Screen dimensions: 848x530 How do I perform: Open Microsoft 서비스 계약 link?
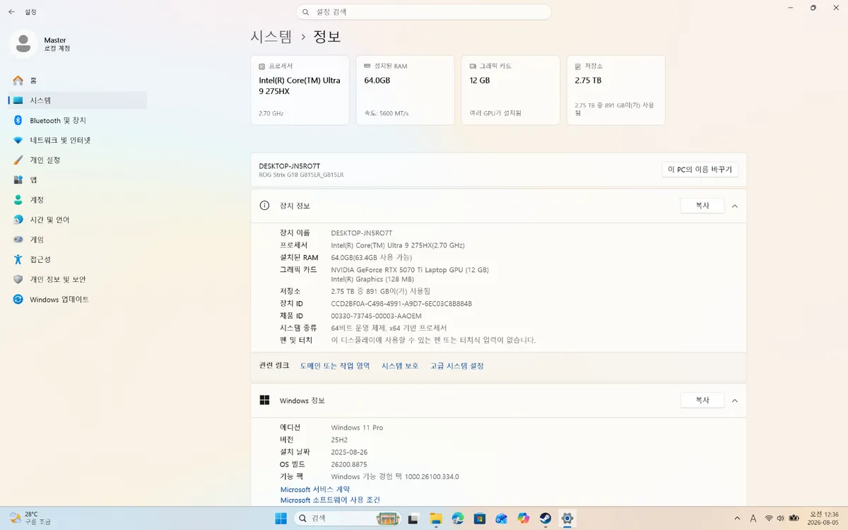click(315, 490)
